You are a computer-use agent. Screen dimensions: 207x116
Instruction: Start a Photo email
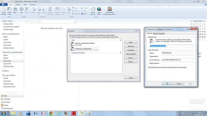pyautogui.click(x=9, y=11)
